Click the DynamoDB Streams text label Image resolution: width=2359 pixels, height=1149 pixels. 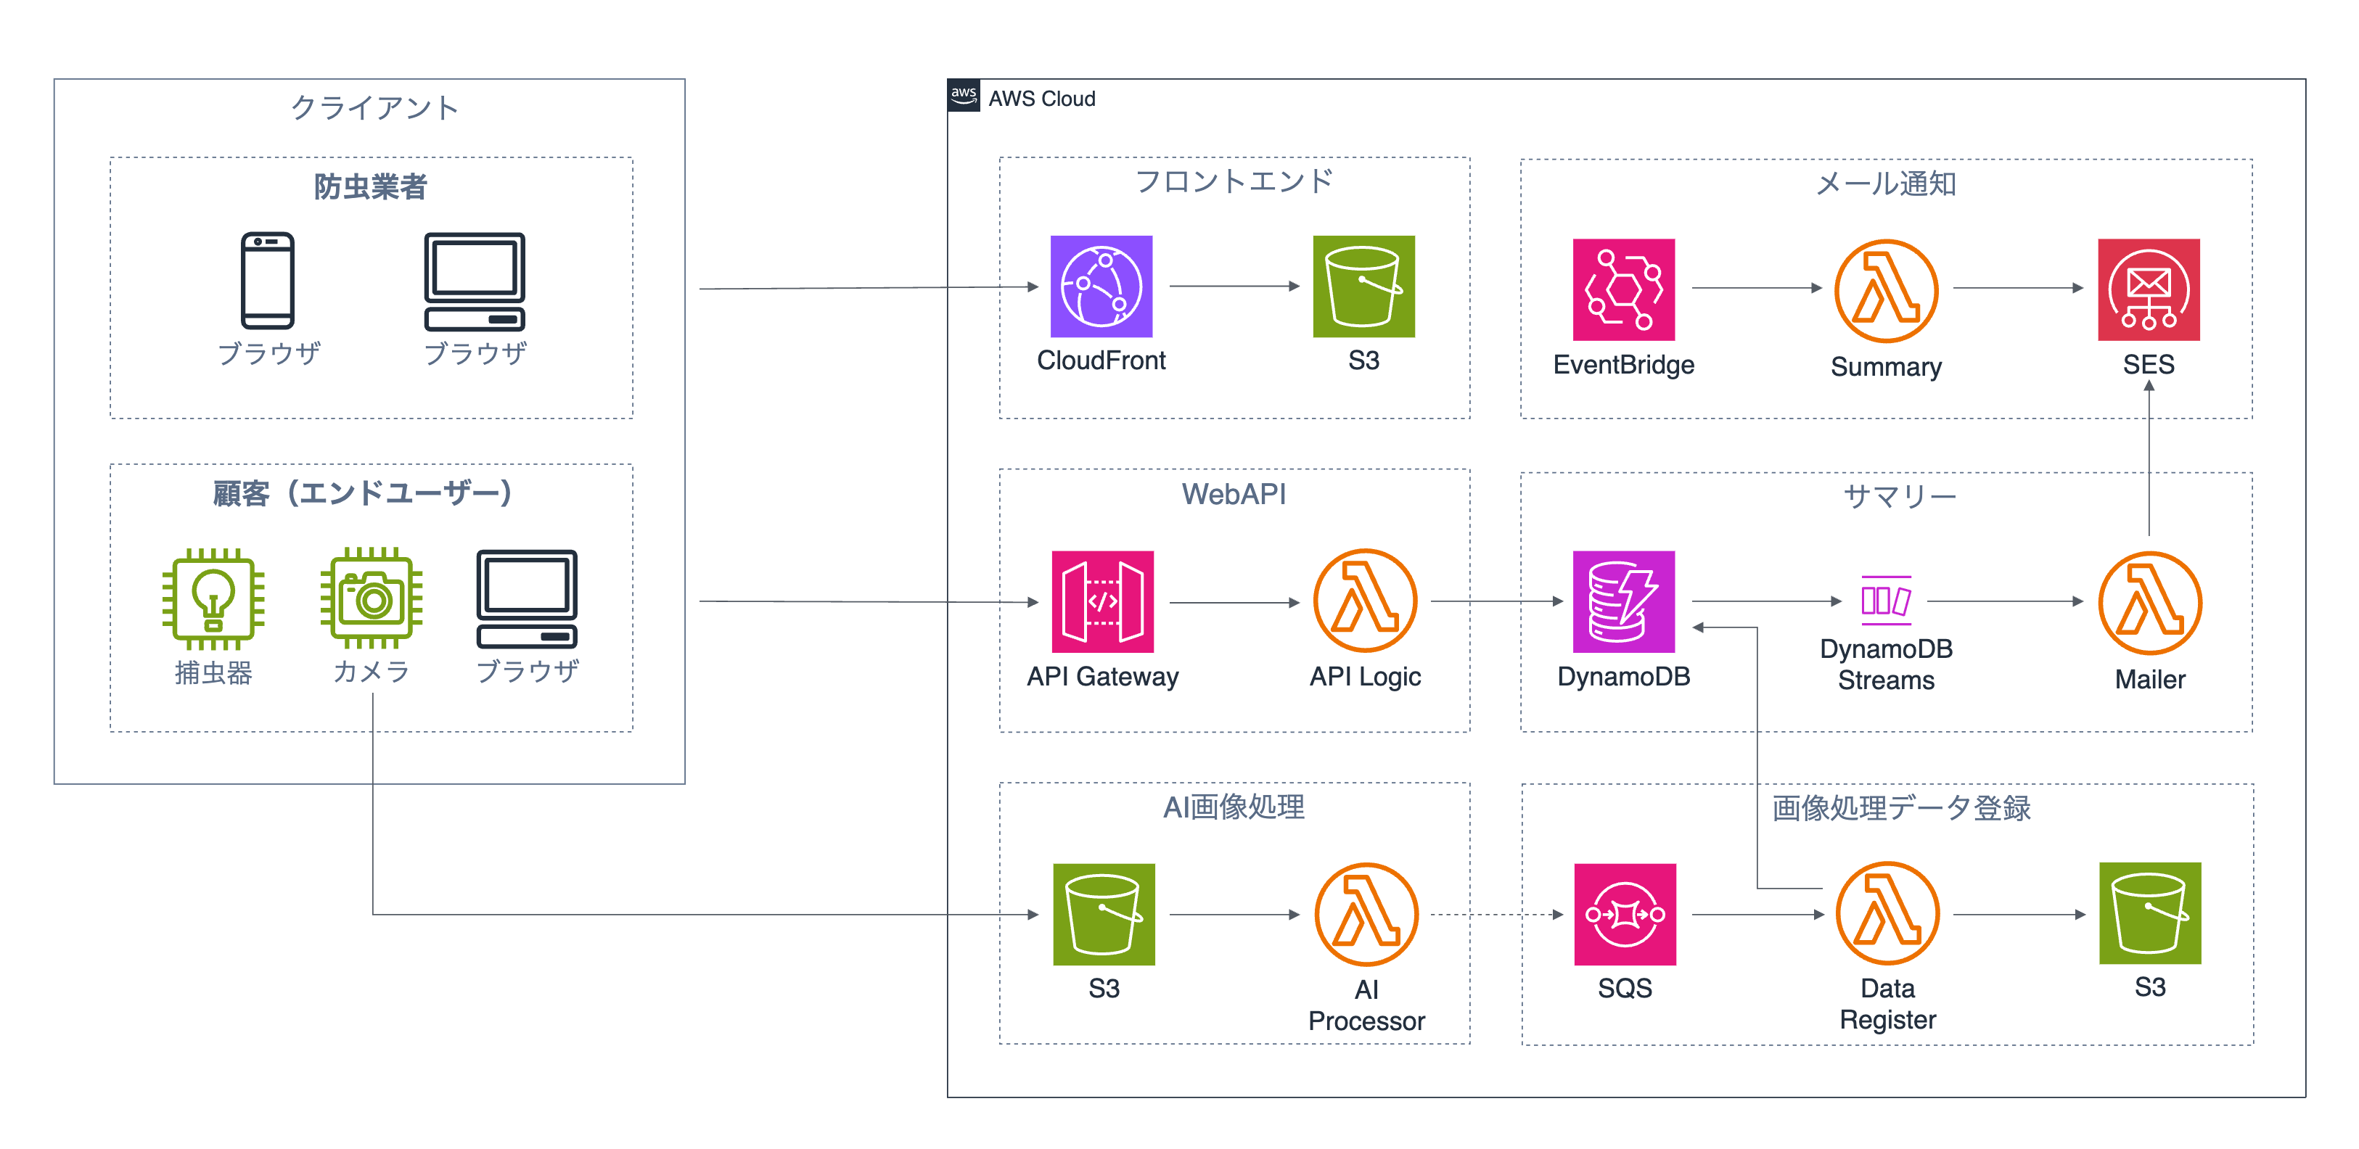[x=1886, y=664]
